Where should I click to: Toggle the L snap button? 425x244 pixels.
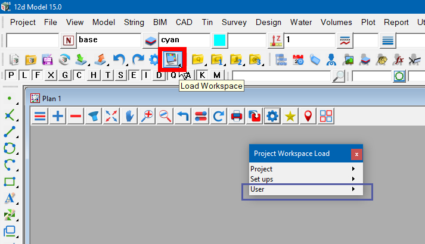point(24,75)
